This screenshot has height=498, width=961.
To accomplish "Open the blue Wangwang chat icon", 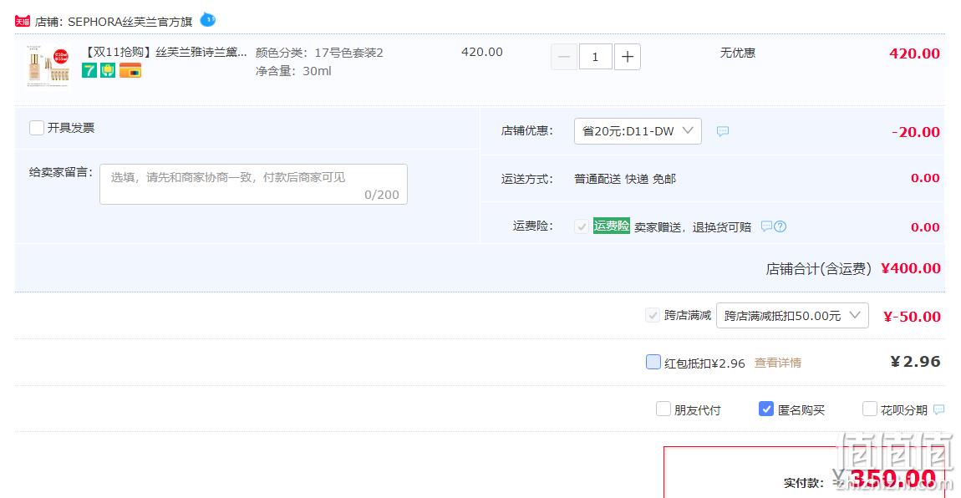I will (208, 19).
